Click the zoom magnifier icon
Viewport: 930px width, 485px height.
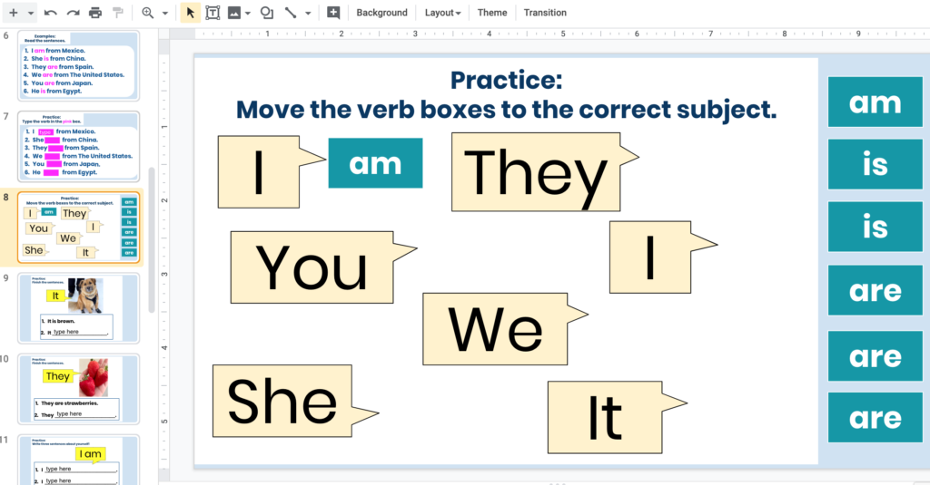tap(148, 13)
